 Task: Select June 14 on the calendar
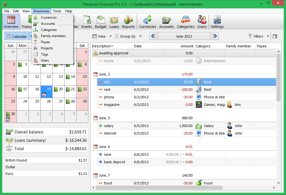[70, 79]
